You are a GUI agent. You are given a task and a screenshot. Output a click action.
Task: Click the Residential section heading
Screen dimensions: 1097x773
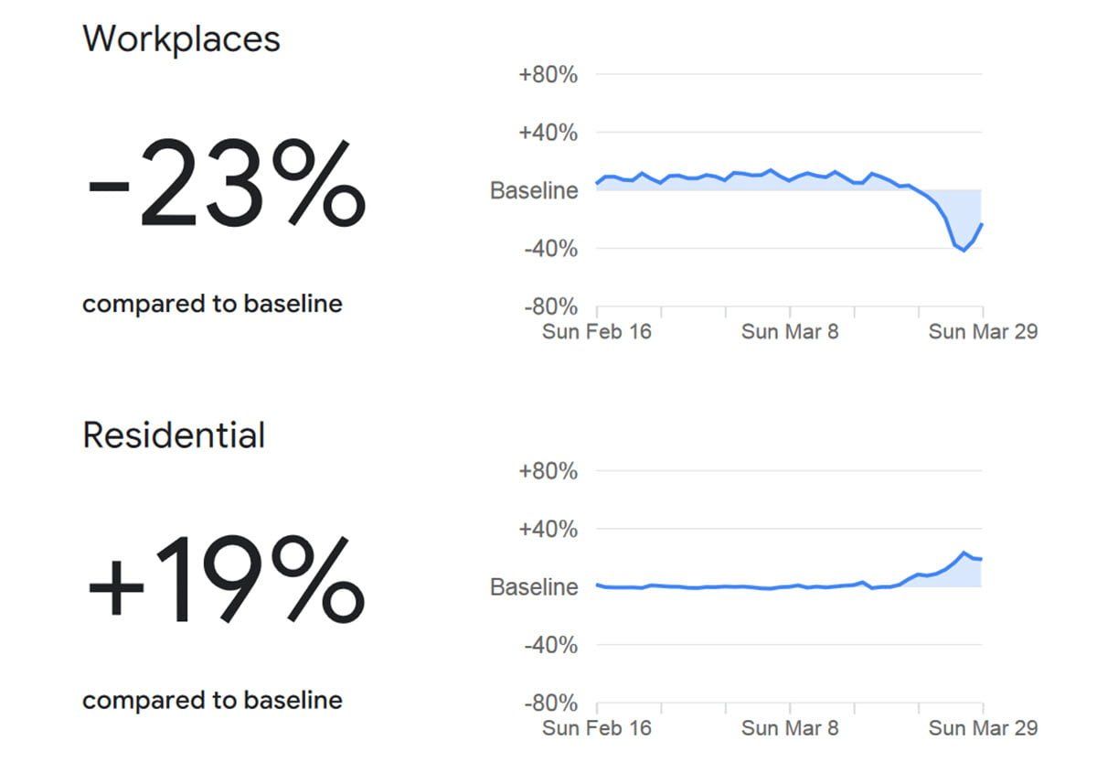(x=174, y=435)
